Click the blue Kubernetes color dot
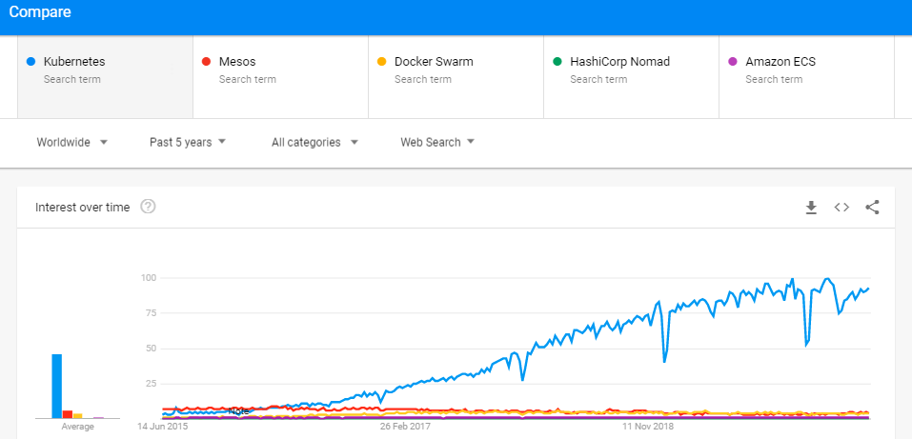The image size is (912, 439). tap(31, 62)
